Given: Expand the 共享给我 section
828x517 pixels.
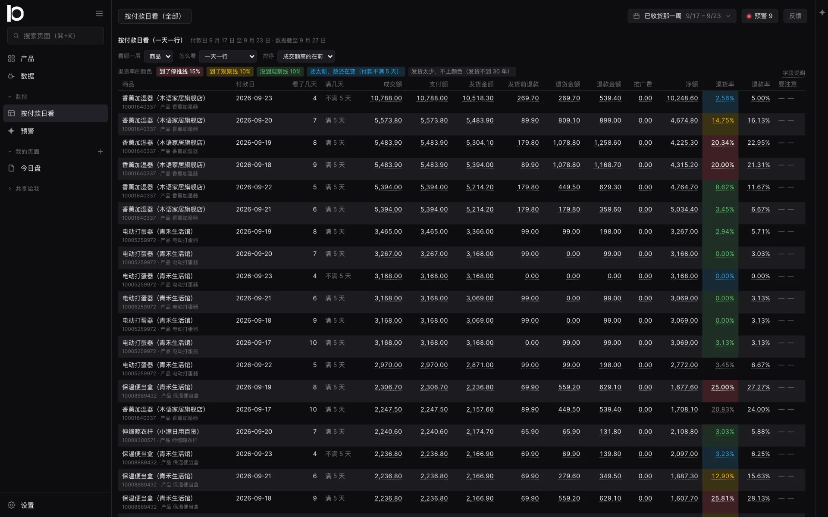Looking at the screenshot, I should tap(10, 189).
